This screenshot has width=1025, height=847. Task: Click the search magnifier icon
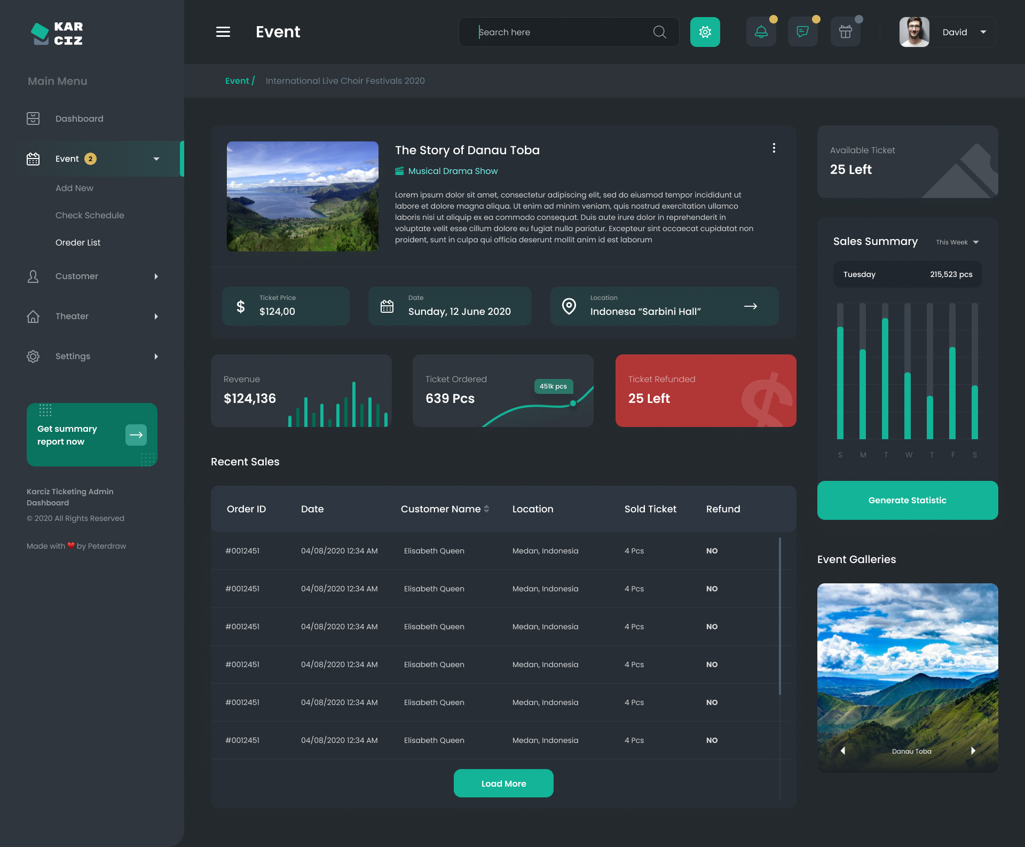click(x=659, y=32)
